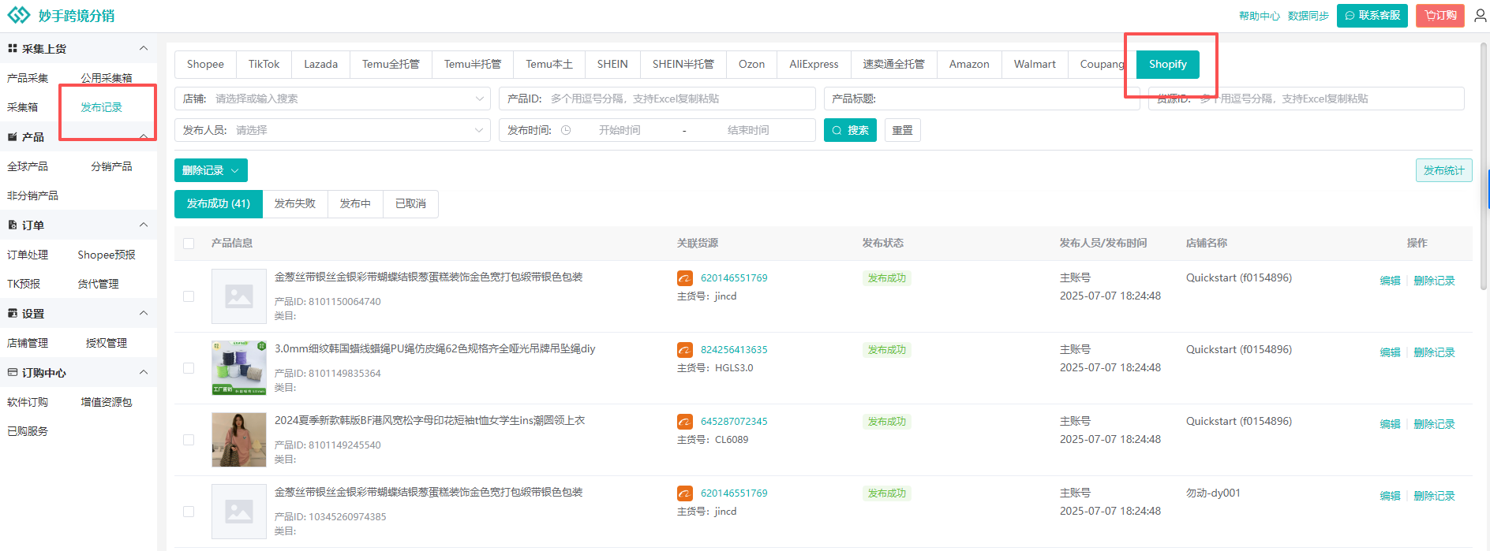Screen dimensions: 1490x551
Task: Collapse the 采集上货 sidebar section
Action: coord(143,49)
